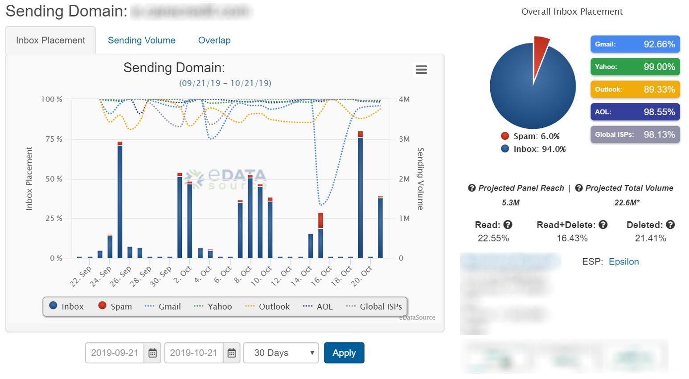Open the chart hamburger context menu
This screenshot has height=379, width=689.
(421, 69)
